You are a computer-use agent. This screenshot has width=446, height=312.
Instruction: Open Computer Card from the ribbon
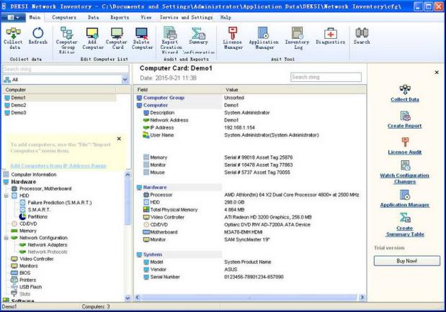pos(117,38)
